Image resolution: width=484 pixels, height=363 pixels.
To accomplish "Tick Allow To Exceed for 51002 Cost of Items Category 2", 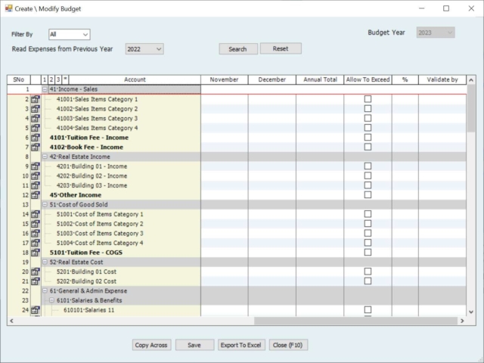I will (x=368, y=223).
